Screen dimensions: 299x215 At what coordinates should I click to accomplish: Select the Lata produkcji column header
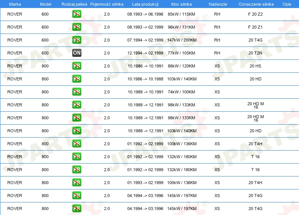(x=145, y=4)
